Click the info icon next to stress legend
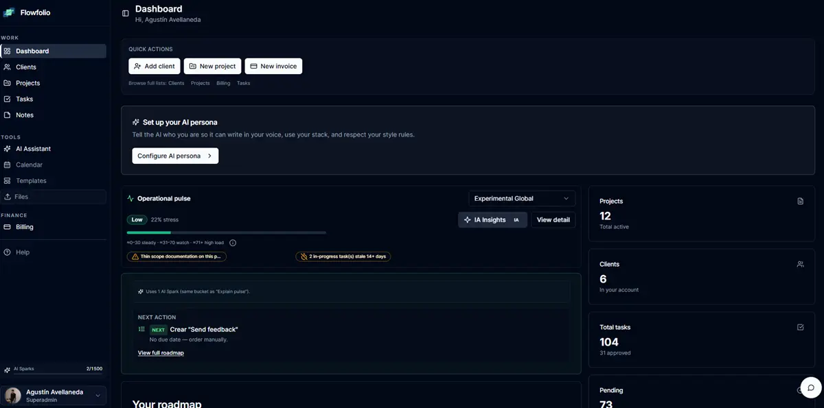824x408 pixels. click(x=233, y=243)
